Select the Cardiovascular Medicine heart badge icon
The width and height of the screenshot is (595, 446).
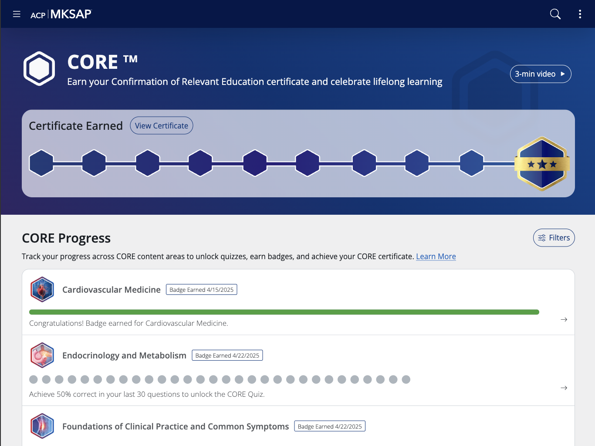tap(42, 289)
